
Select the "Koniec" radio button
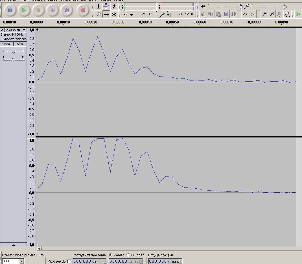(x=111, y=255)
